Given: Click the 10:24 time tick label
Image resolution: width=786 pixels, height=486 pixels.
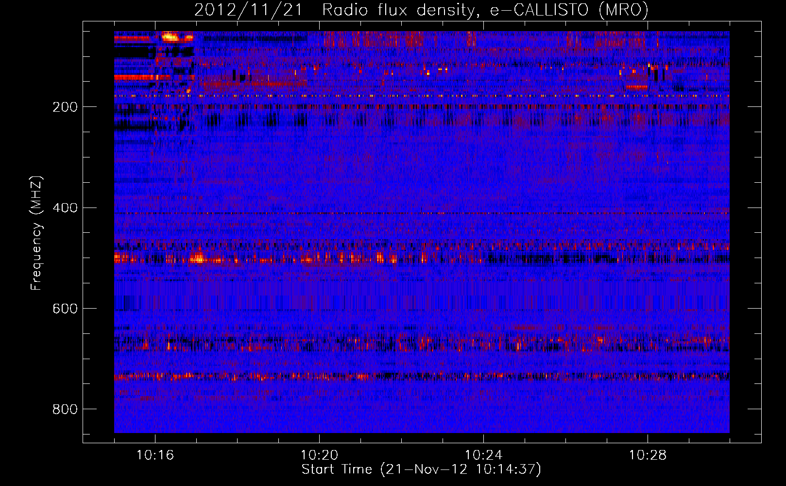Looking at the screenshot, I should pyautogui.click(x=483, y=455).
